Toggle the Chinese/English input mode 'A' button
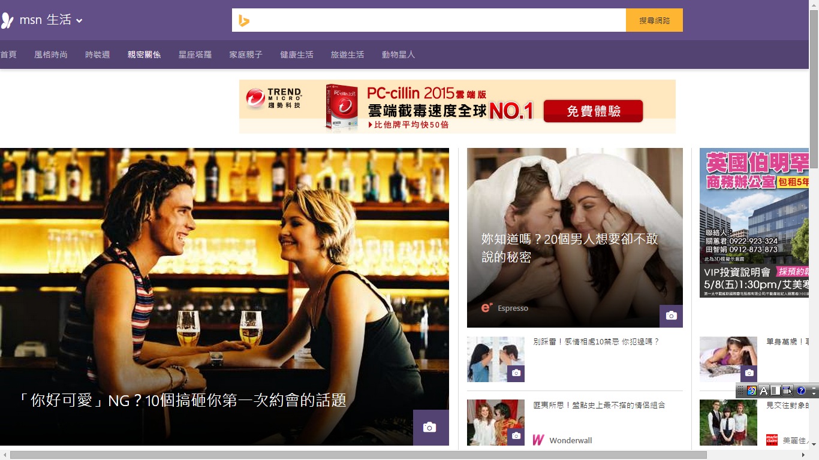Viewport: 819px width, 460px height. pos(764,391)
